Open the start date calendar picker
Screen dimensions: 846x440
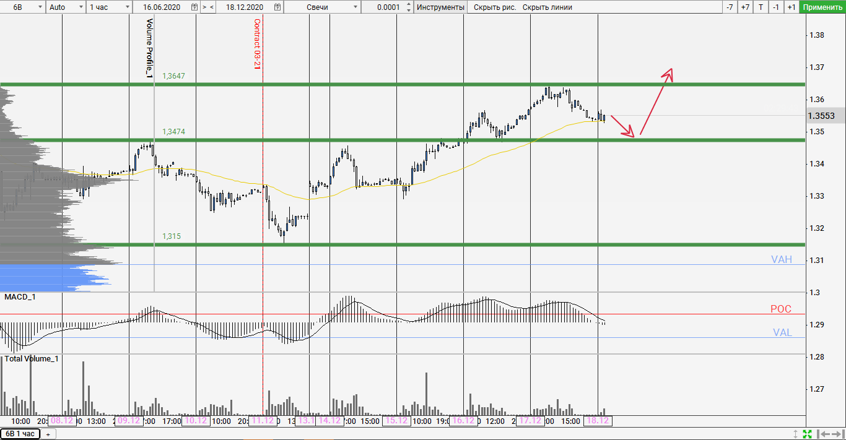(194, 7)
